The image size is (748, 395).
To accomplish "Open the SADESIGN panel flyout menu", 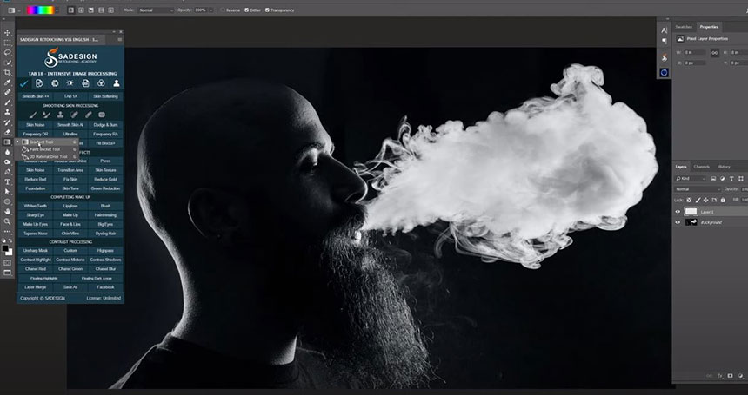I will tap(120, 40).
